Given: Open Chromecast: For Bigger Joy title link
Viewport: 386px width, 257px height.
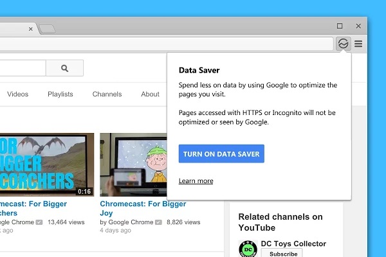Looking at the screenshot, I should pyautogui.click(x=143, y=208).
